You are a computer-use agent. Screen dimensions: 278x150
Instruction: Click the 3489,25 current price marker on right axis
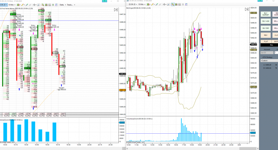click(x=253, y=44)
